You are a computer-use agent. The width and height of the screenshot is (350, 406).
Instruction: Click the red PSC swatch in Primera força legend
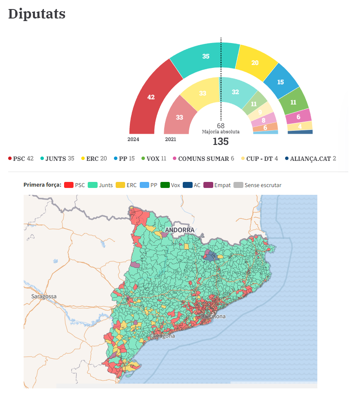68,185
